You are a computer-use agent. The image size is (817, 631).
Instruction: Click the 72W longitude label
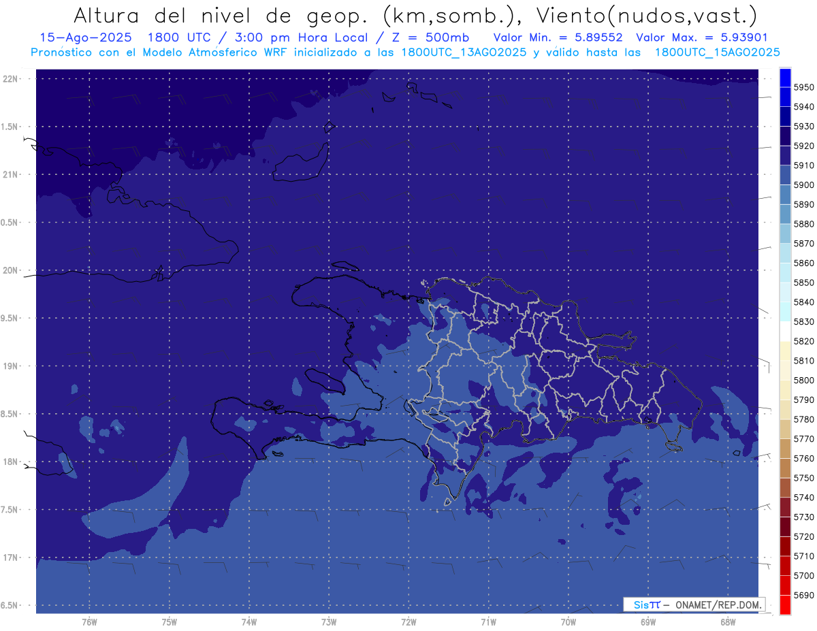point(409,622)
